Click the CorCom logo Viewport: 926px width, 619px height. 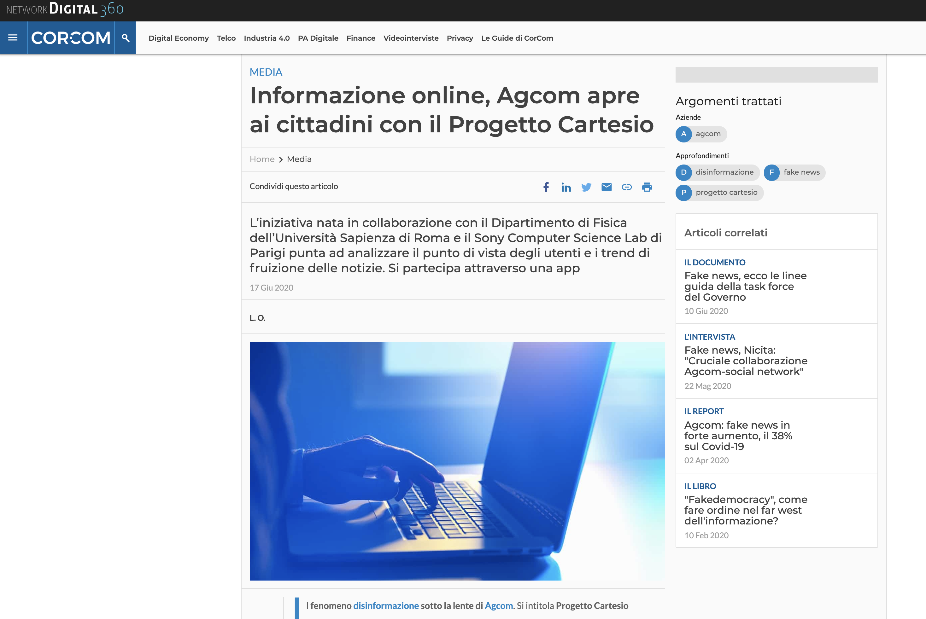coord(71,38)
